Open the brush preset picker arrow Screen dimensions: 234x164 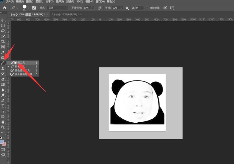coord(29,8)
